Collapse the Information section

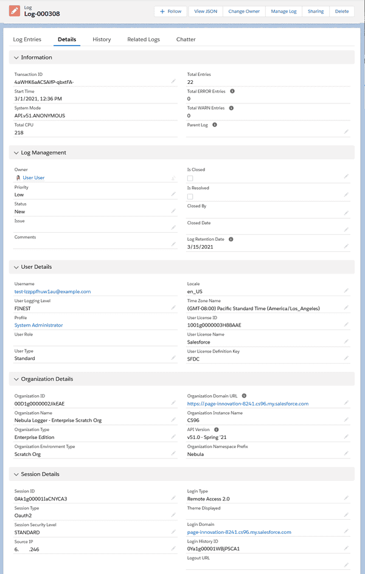(x=15, y=57)
